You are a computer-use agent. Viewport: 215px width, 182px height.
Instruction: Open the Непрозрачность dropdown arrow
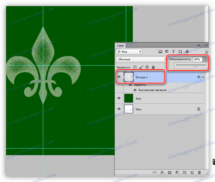coord(205,59)
